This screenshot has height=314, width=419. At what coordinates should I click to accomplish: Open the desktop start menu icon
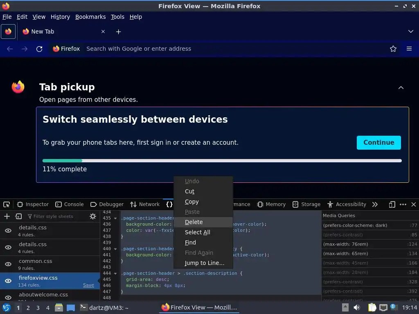[x=7, y=307]
